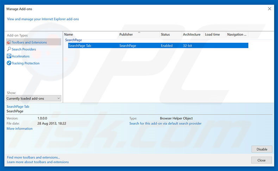The width and height of the screenshot is (278, 171).
Task: Click the Accelerators icon
Action: coord(9,56)
